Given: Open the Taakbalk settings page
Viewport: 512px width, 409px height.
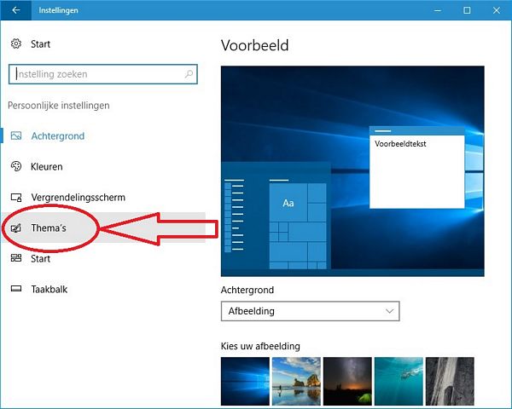Looking at the screenshot, I should point(103,289).
